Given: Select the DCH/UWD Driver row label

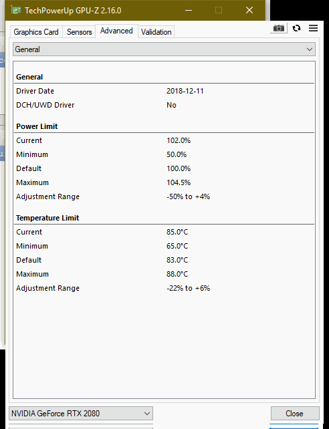Looking at the screenshot, I should point(45,105).
